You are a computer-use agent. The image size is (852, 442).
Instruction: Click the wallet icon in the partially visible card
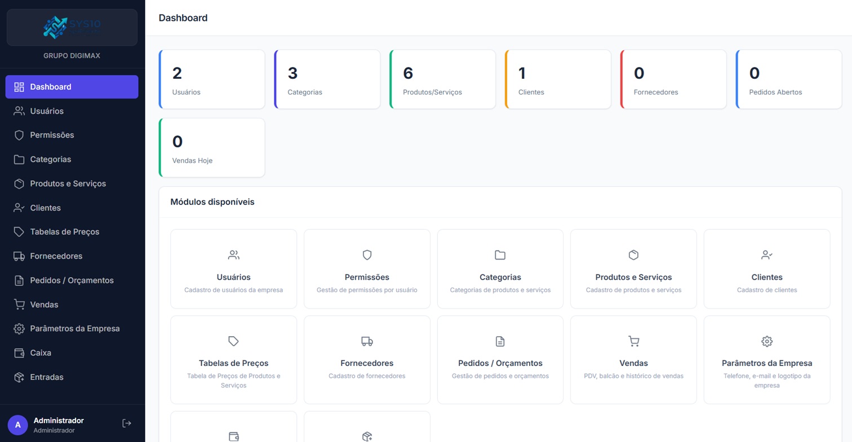(x=233, y=436)
